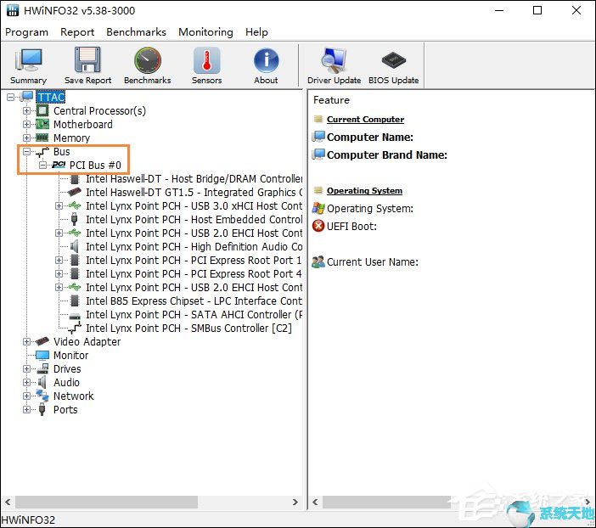The image size is (596, 528).
Task: Expand the Audio node
Action: point(26,382)
